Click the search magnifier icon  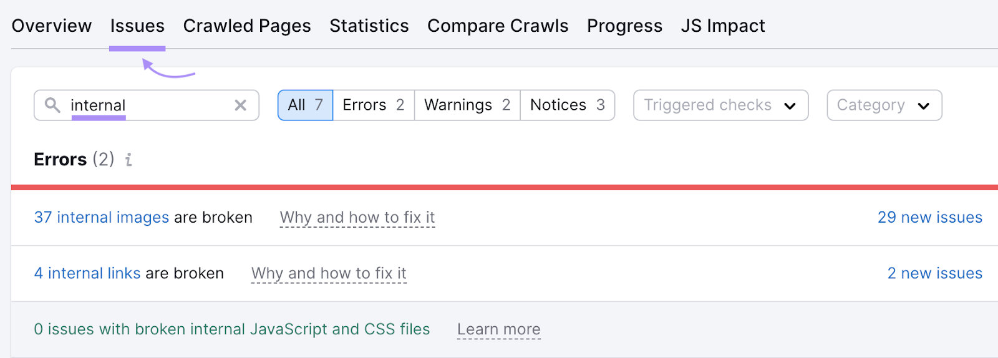(52, 105)
